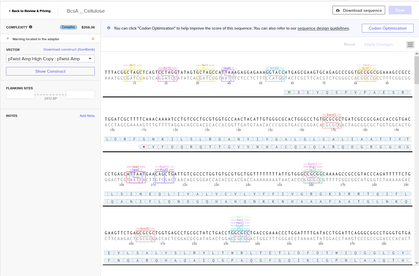Click the Show Construct button
Image resolution: width=419 pixels, height=276 pixels.
tap(50, 71)
